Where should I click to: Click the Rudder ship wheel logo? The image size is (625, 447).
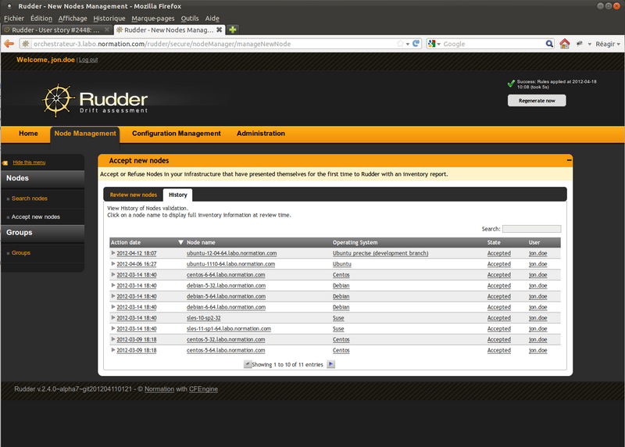tap(58, 100)
